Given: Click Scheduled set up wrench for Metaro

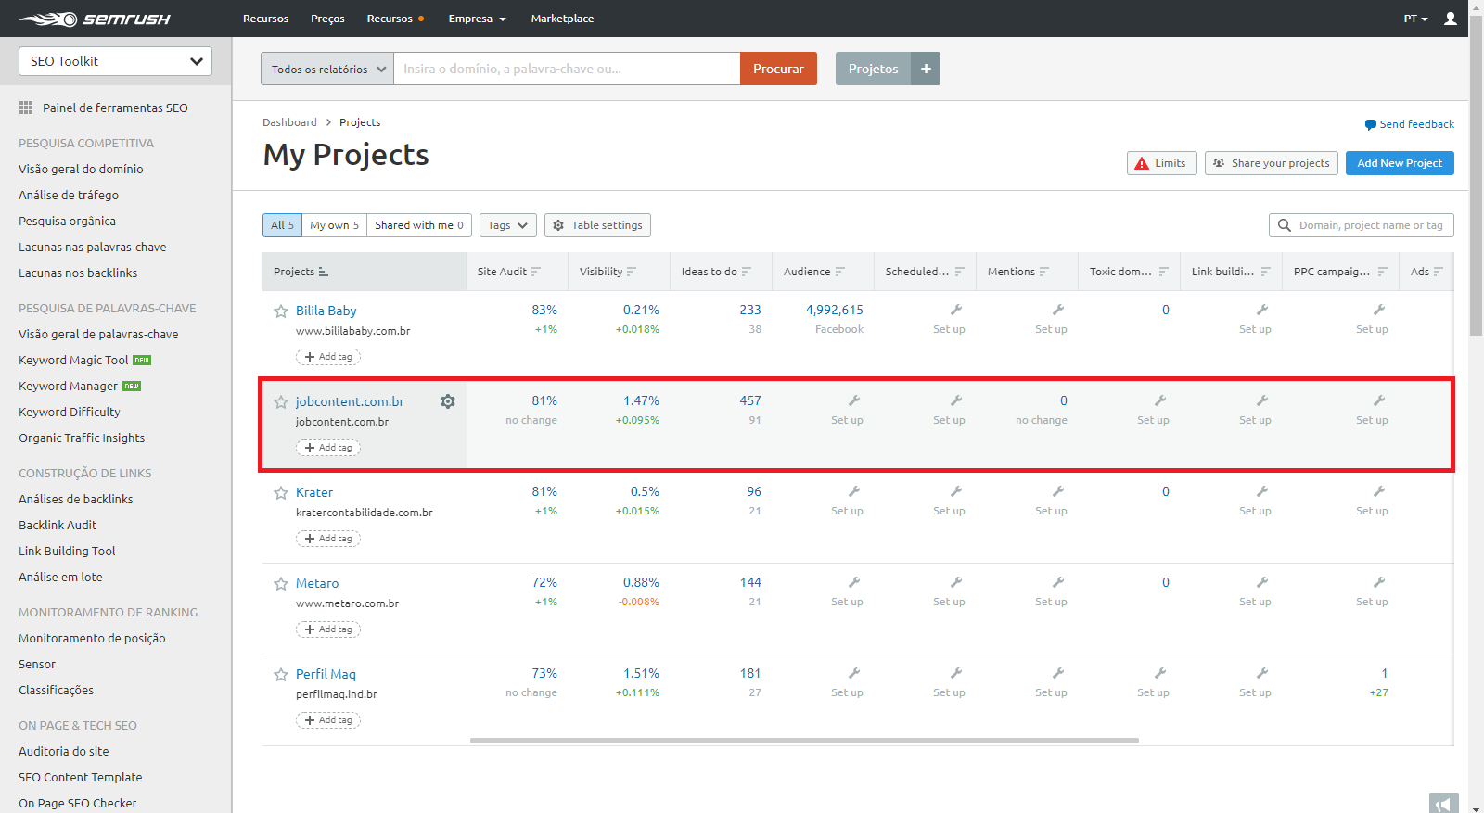Looking at the screenshot, I should (x=956, y=582).
